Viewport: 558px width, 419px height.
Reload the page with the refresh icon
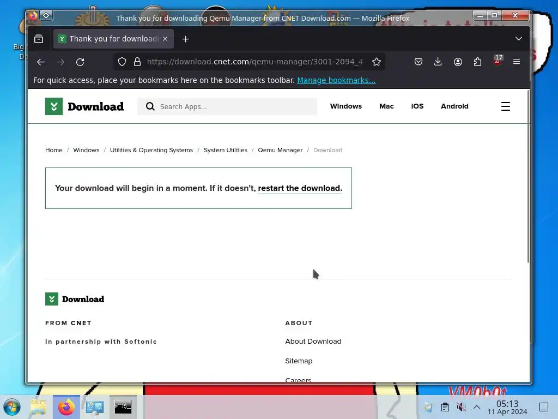click(80, 62)
